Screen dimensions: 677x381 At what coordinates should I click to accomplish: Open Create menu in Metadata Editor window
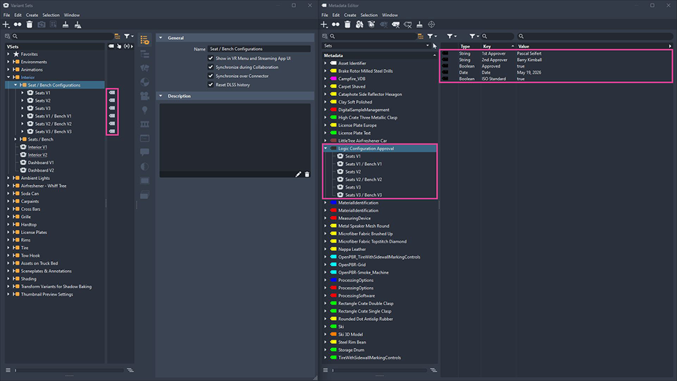tap(350, 15)
